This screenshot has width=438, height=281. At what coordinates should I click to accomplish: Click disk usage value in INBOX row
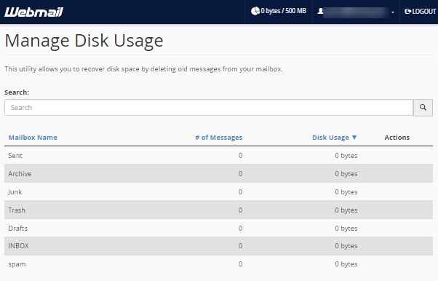[346, 246]
